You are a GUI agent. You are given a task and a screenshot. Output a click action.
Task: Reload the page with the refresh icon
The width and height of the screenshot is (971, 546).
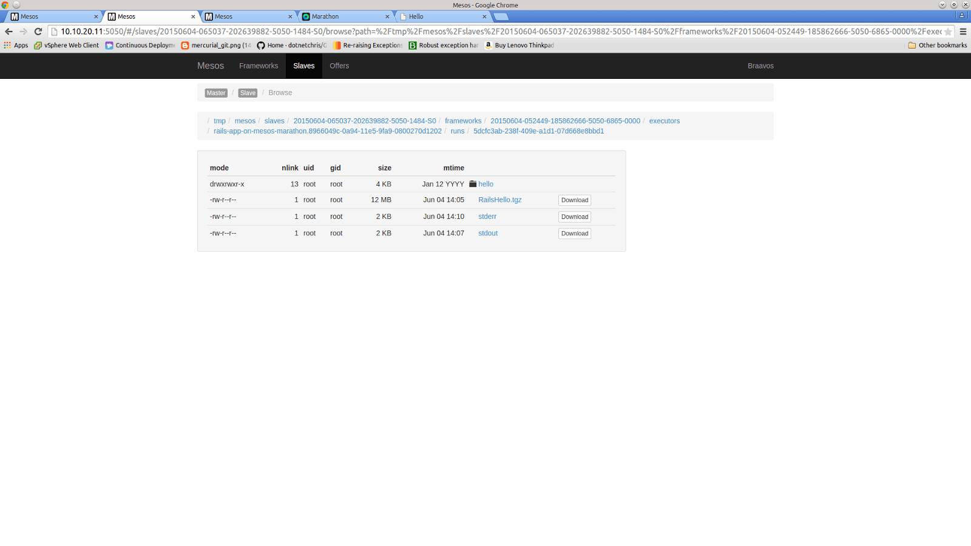click(x=38, y=32)
